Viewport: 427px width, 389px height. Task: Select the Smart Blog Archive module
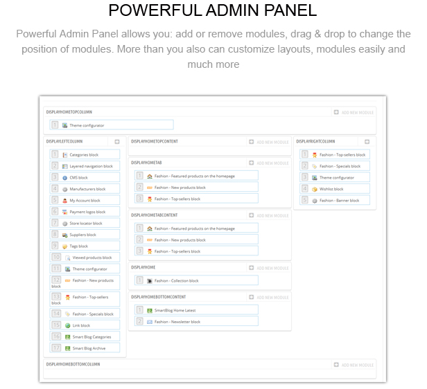(85, 348)
